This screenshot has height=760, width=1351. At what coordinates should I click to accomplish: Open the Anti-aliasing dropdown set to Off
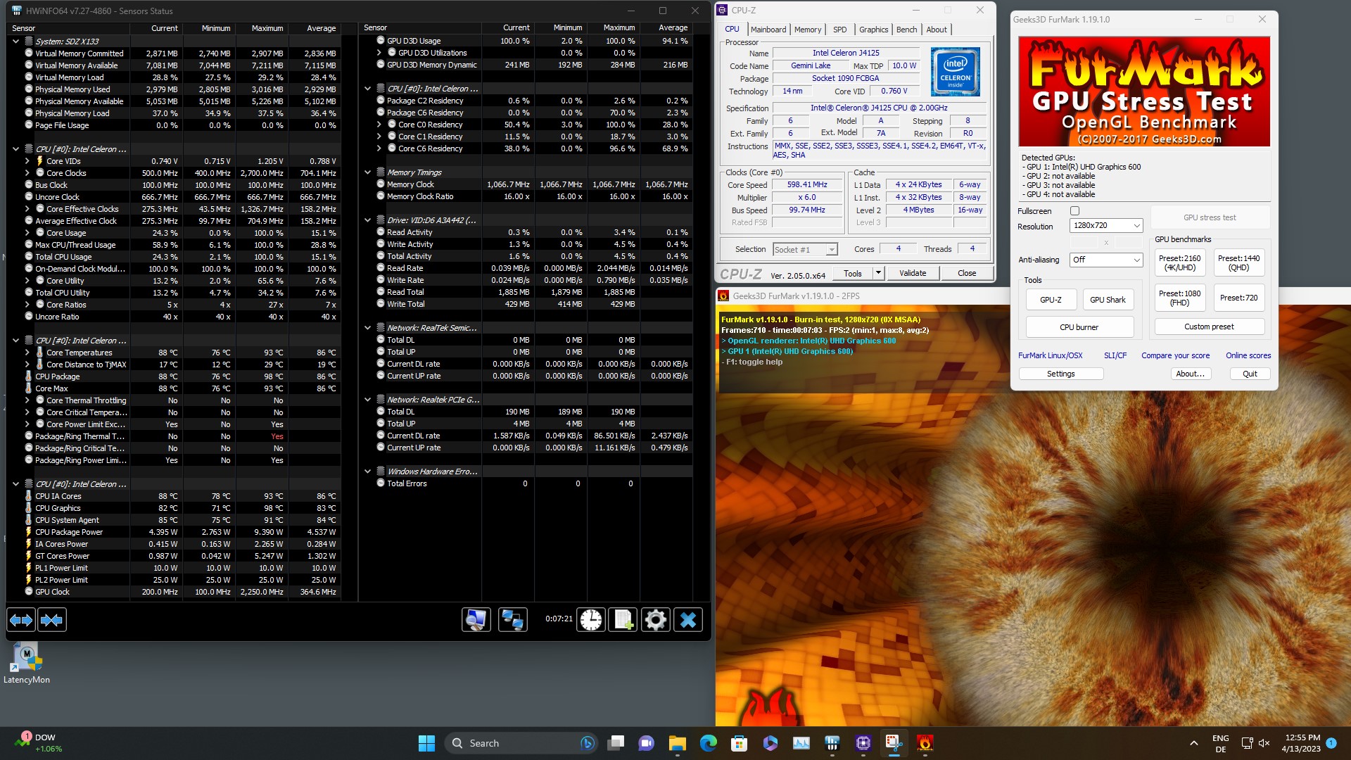click(x=1105, y=260)
